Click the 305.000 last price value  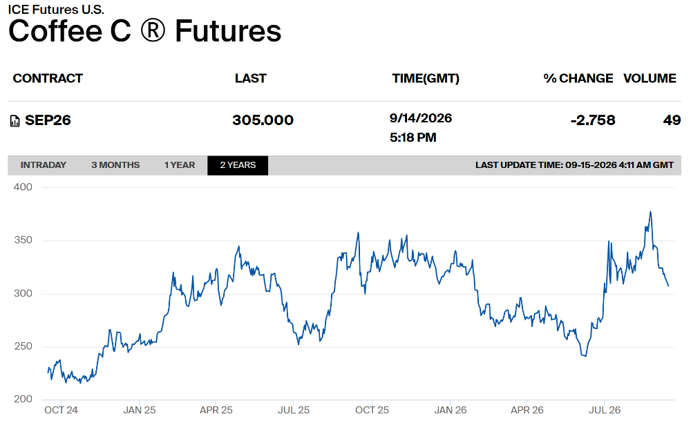263,120
